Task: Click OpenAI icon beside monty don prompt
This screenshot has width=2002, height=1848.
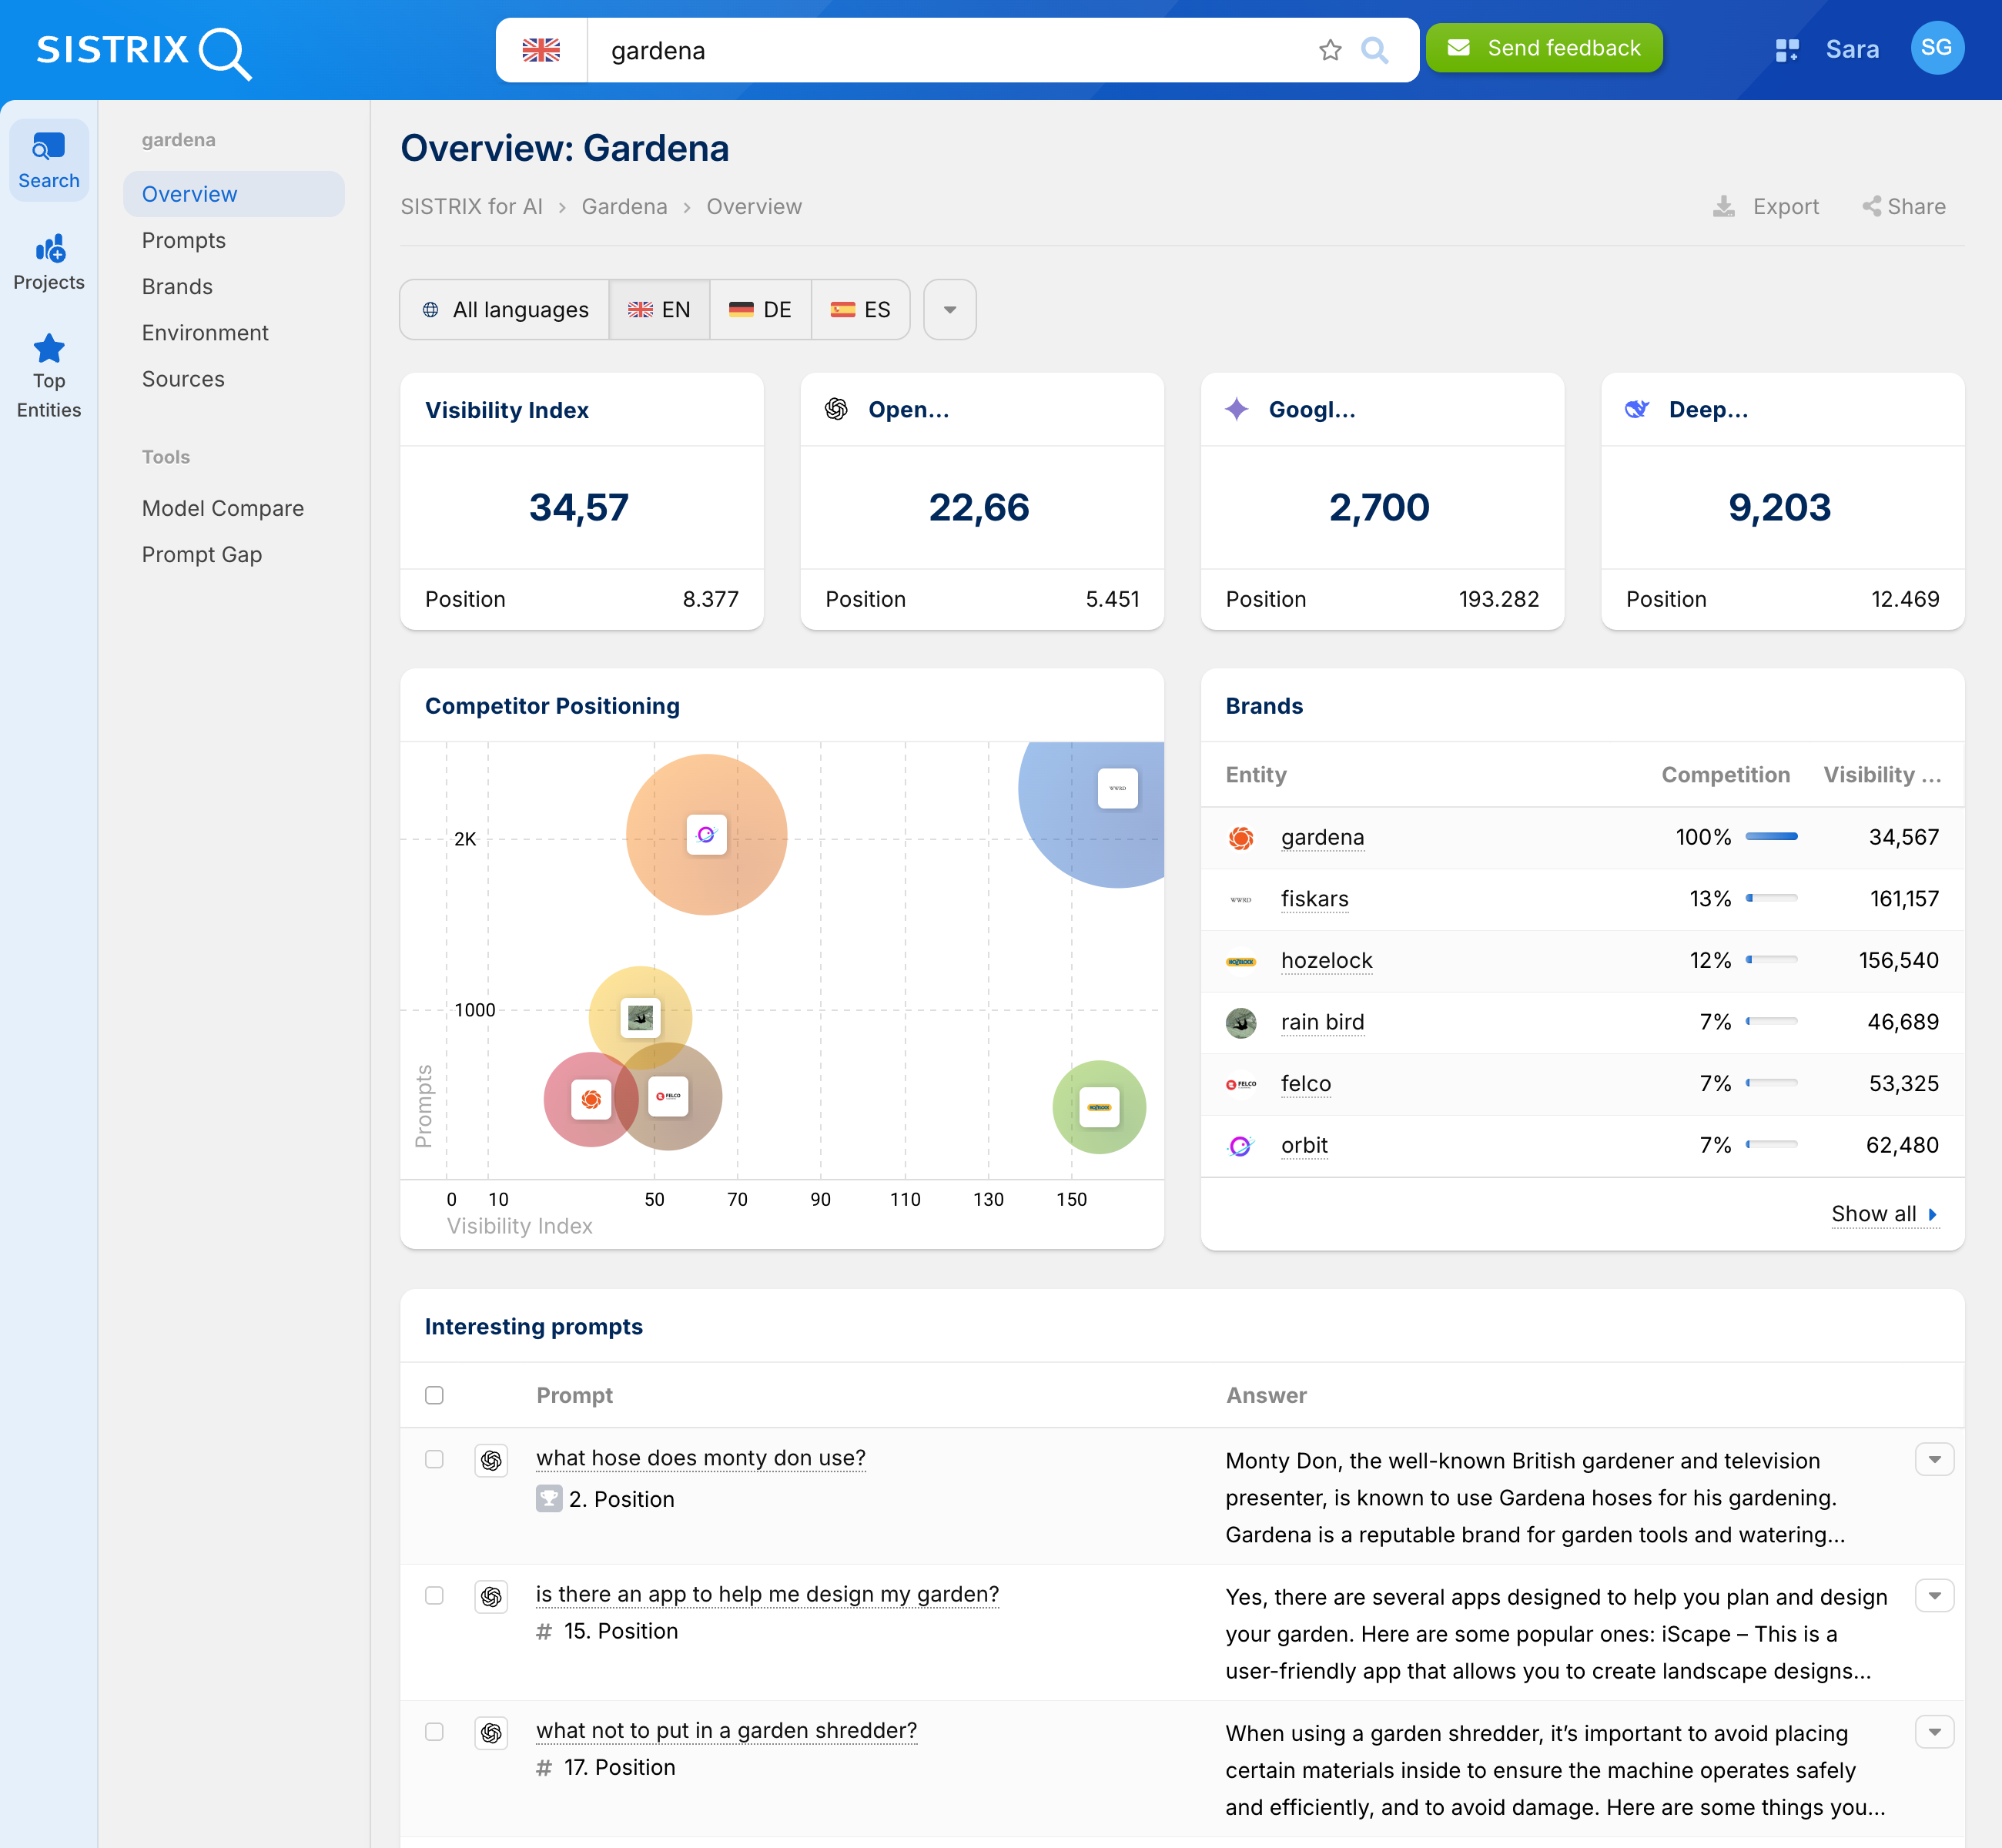Action: tap(491, 1460)
